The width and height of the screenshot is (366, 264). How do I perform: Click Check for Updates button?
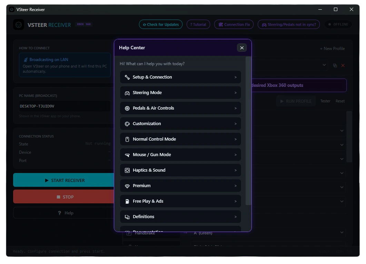[161, 24]
